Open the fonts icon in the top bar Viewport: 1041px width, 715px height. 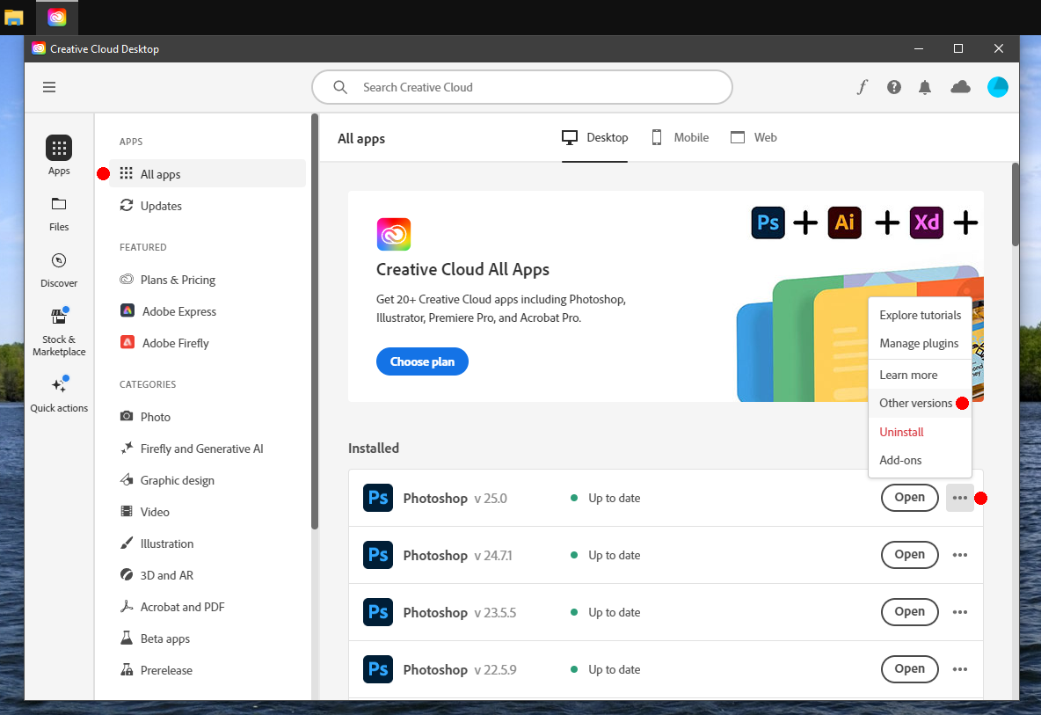point(862,87)
